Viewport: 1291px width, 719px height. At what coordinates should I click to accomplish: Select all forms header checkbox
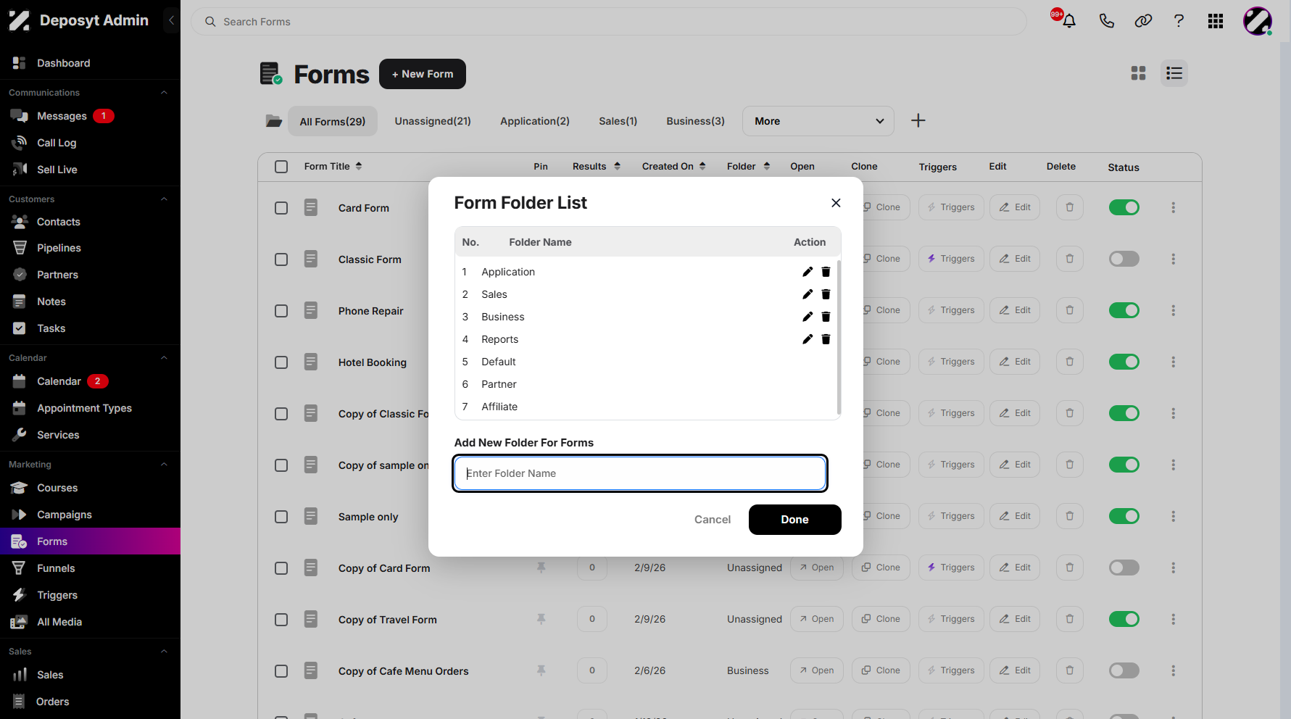click(x=281, y=167)
